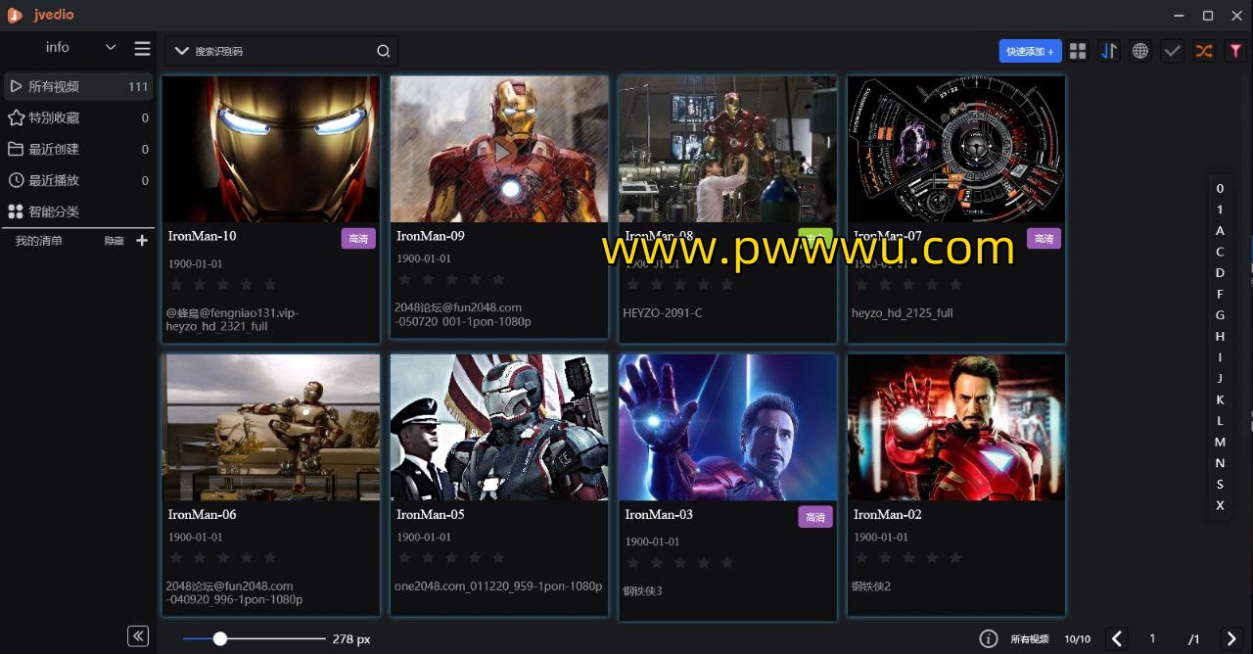Jump to letter A in index
Viewport: 1253px width, 654px height.
pos(1220,231)
